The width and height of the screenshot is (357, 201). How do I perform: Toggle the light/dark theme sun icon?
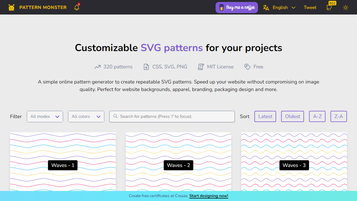click(346, 8)
